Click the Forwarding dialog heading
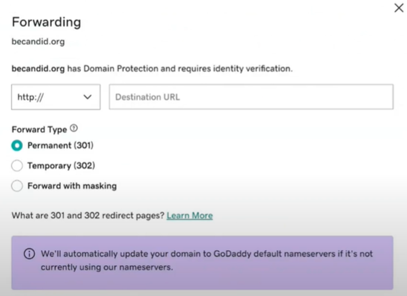This screenshot has height=296, width=407. click(x=46, y=22)
